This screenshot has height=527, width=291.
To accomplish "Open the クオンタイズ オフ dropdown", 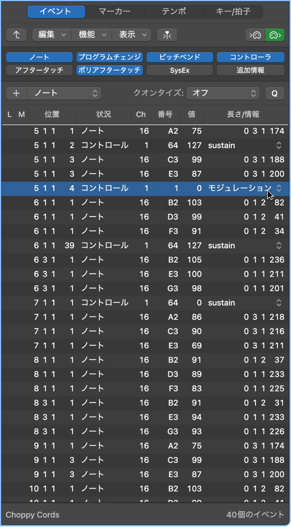I will [x=223, y=93].
